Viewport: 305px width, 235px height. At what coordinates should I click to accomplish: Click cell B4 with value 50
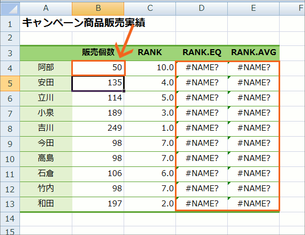click(x=98, y=68)
